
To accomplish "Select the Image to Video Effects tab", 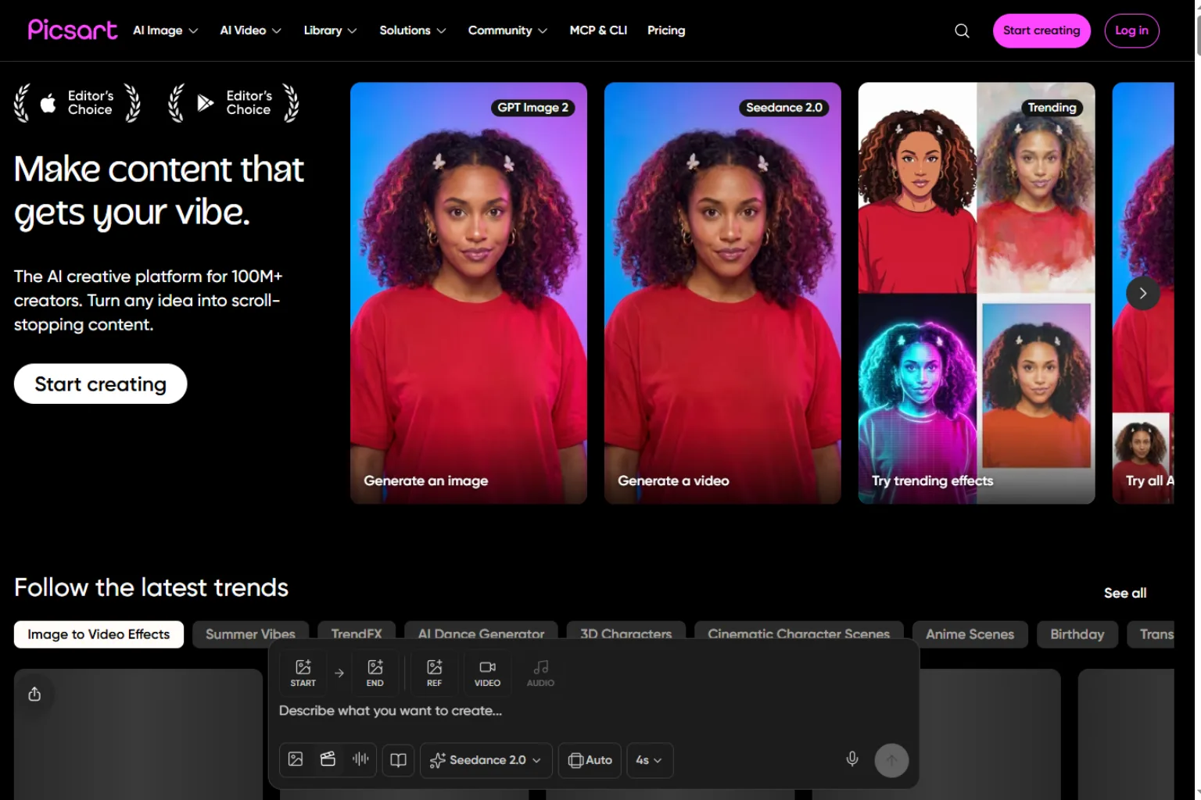I will click(x=99, y=634).
